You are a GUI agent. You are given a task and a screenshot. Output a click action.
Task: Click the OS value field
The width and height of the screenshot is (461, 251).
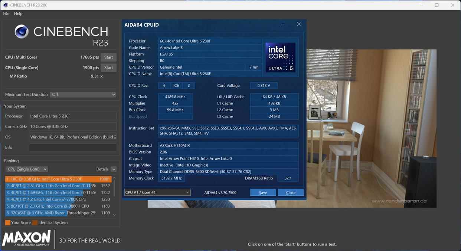click(73, 137)
